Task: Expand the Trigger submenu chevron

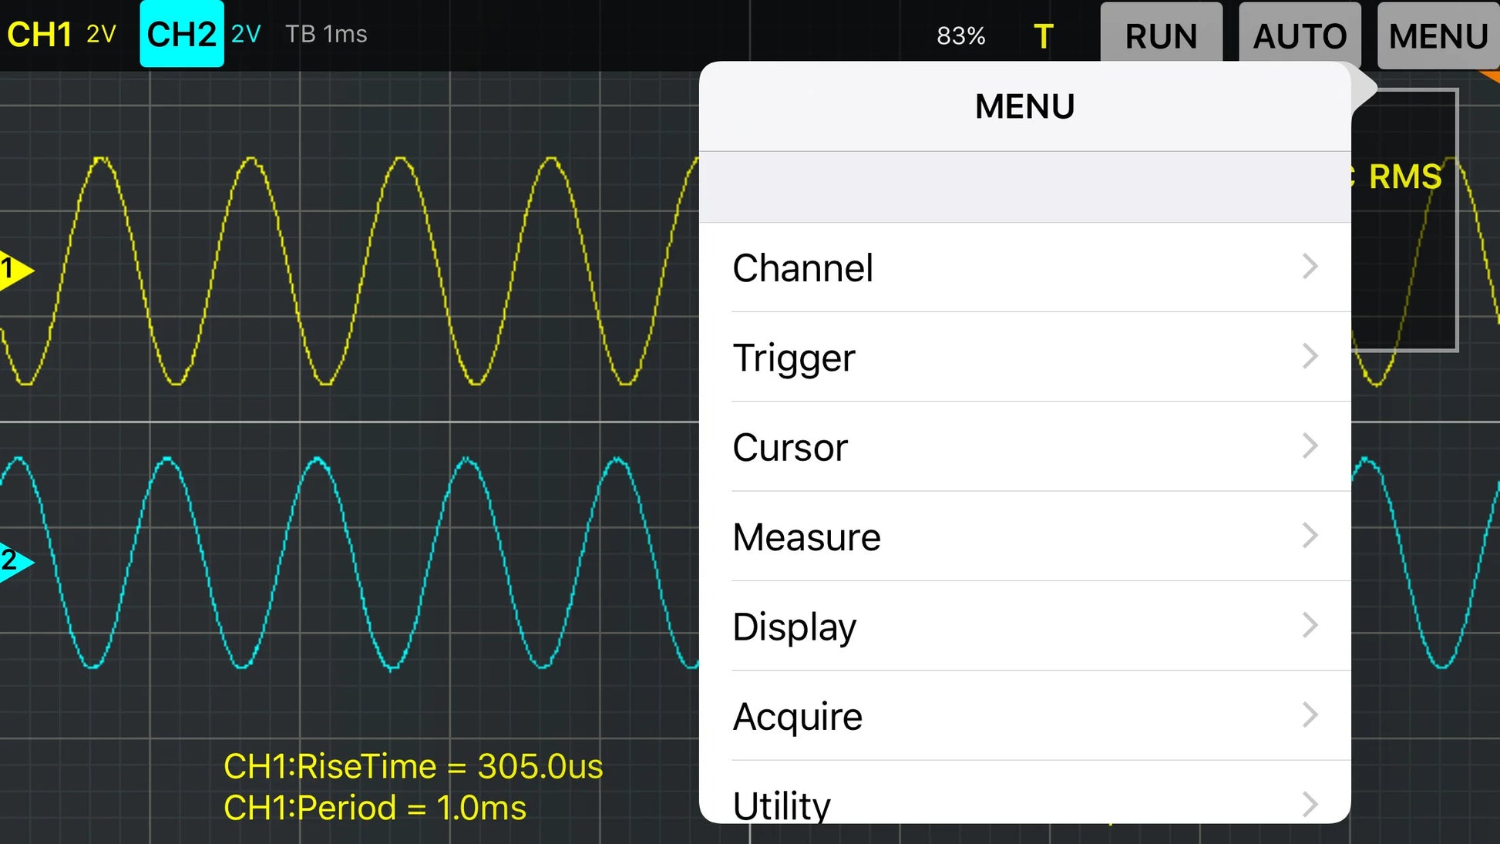Action: pyautogui.click(x=1310, y=357)
